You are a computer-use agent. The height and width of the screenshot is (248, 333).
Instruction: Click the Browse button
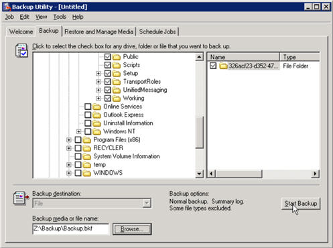coord(132,229)
